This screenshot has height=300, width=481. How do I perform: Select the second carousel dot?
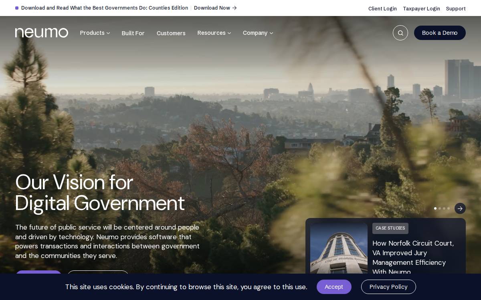point(440,208)
